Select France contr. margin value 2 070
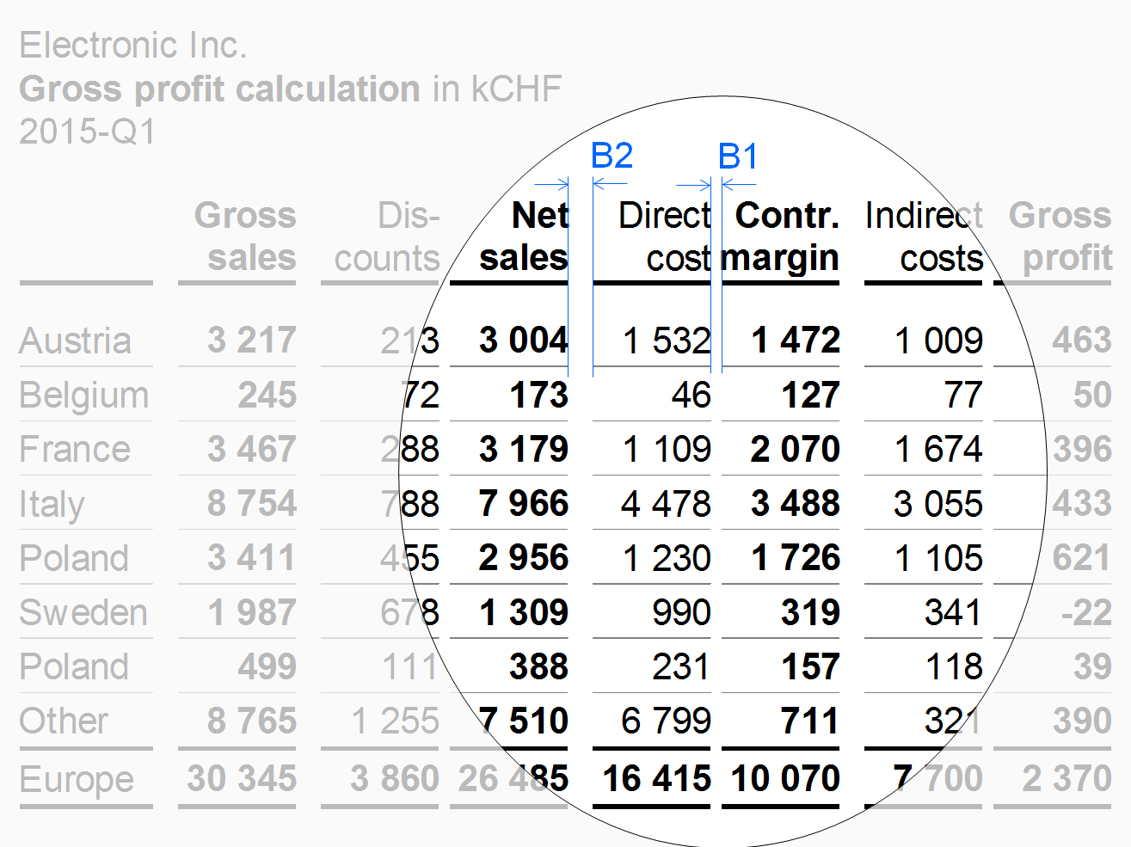 795,449
